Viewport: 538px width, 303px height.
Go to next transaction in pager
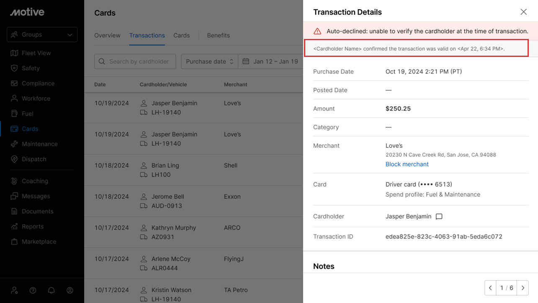(523, 288)
